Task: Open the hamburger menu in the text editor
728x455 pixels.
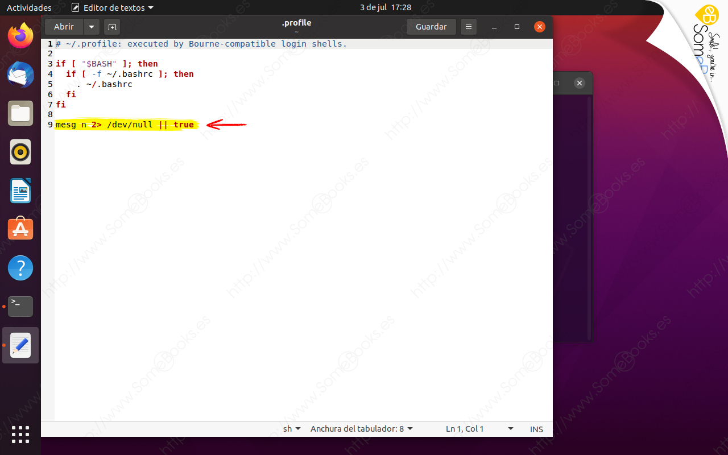Action: [x=468, y=27]
